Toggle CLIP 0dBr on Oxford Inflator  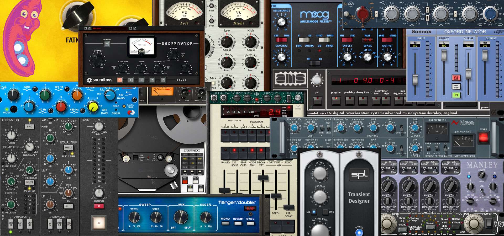click(x=456, y=78)
